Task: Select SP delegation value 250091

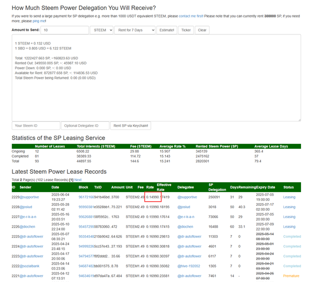Action: (214, 197)
